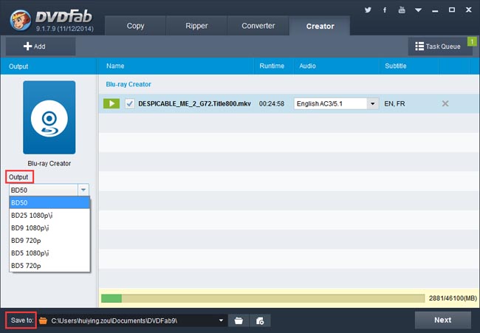The width and height of the screenshot is (480, 333).
Task: Open the save path history dropdown arrow
Action: [x=221, y=320]
